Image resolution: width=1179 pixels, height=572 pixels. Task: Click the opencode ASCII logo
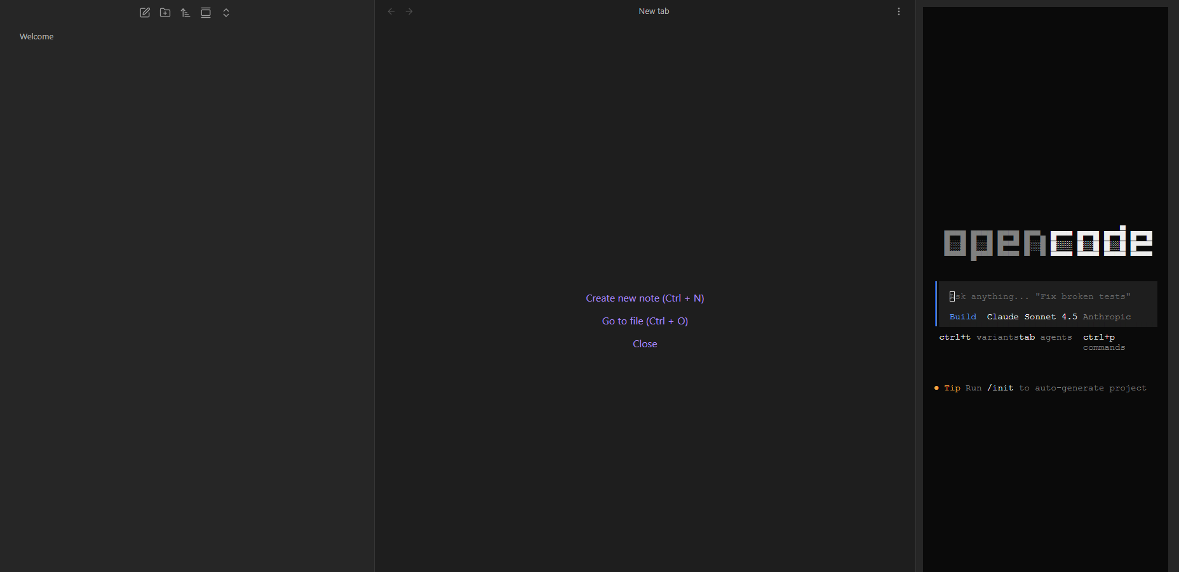(1048, 243)
